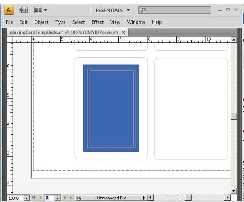Viewport: 244px width, 202px height.
Task: Open the Type menu
Action: (x=60, y=22)
